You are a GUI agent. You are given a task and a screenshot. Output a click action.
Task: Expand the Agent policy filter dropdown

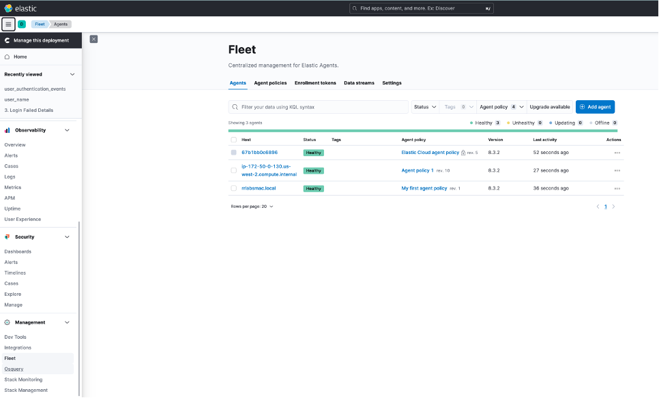tap(501, 107)
